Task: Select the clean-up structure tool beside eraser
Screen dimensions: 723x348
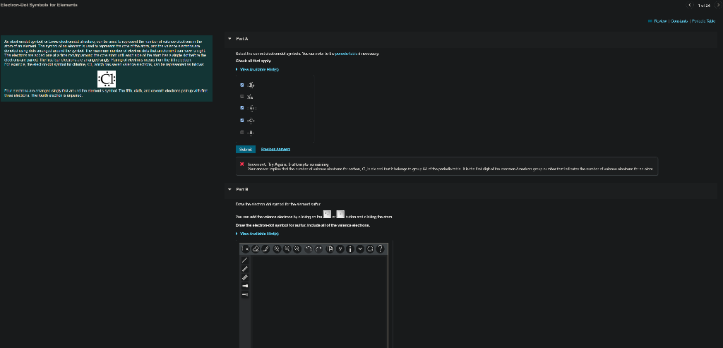Action: (265, 249)
